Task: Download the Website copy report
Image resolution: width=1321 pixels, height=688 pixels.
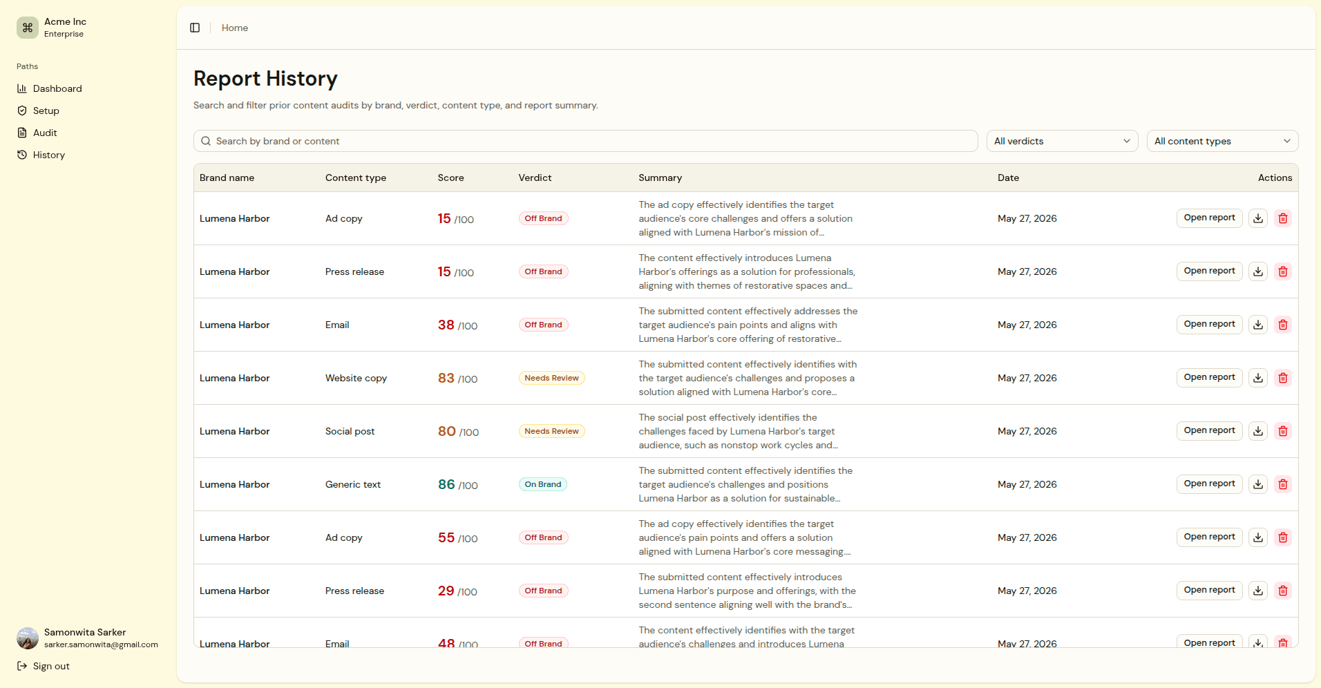Action: pyautogui.click(x=1258, y=378)
